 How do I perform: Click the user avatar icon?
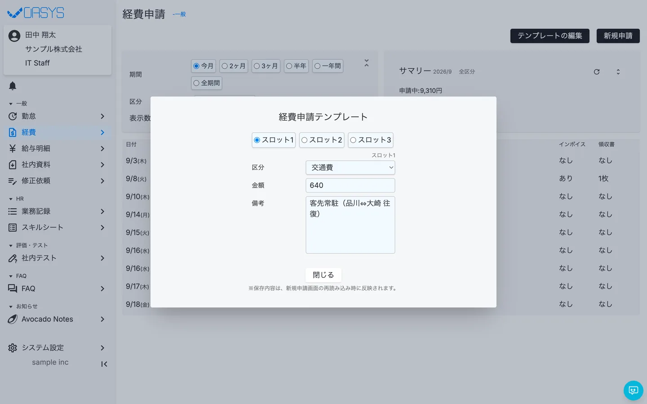coord(14,36)
